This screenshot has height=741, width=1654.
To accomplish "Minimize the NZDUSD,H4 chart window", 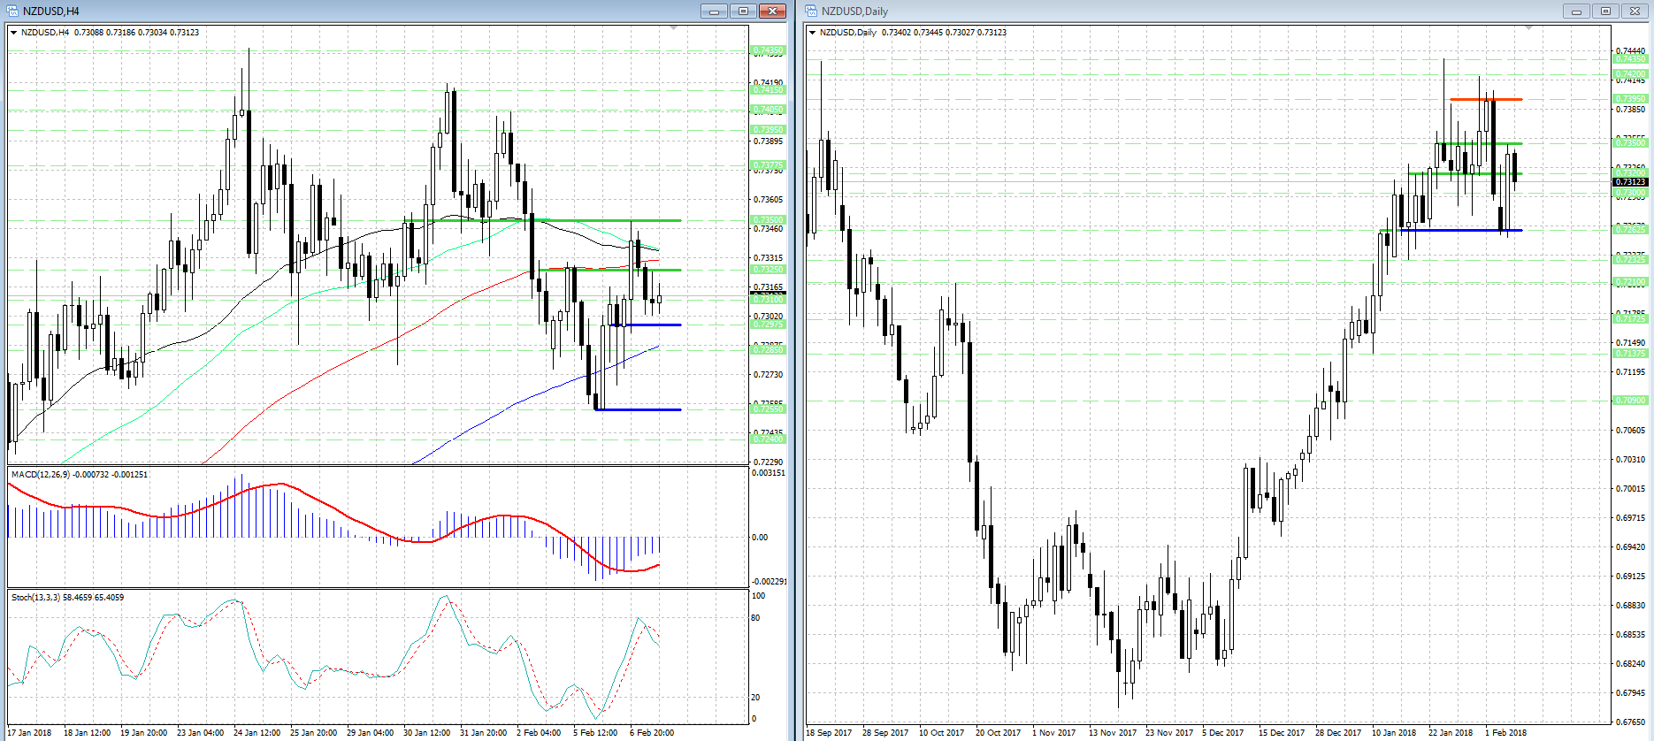I will [x=714, y=11].
